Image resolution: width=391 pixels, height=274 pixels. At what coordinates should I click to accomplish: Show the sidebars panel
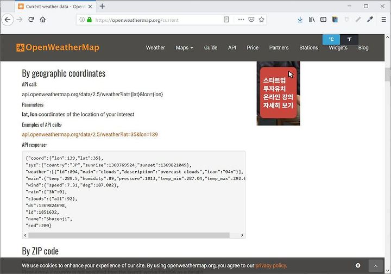click(x=323, y=20)
